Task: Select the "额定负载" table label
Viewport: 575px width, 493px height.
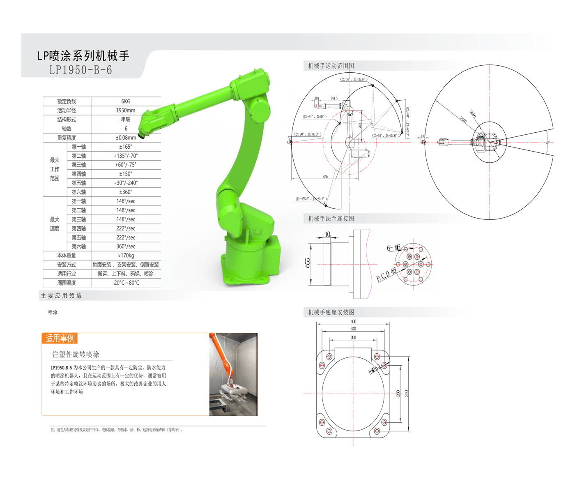Action: coord(67,101)
